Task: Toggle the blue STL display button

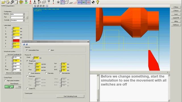Action: click(80, 2)
